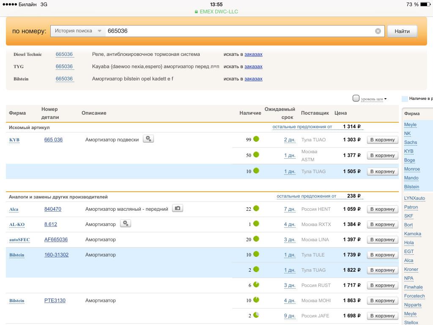Screen dimensions: 433x325
Task: Open 9 дн. delivery term for Россия JAFE
Action: [x=290, y=316]
